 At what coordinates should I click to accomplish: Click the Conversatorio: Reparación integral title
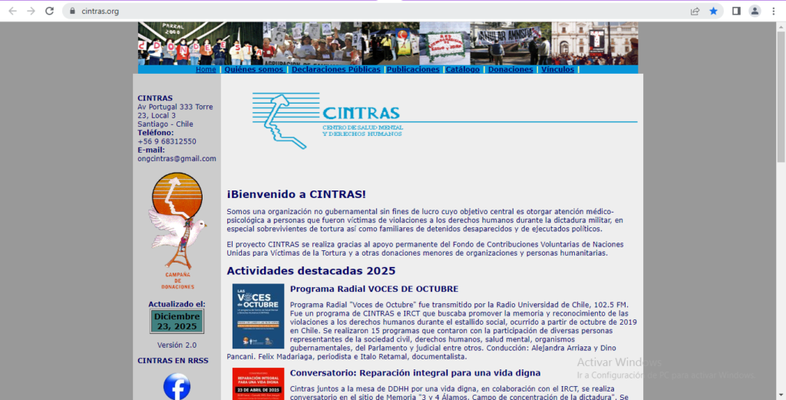[415, 373]
